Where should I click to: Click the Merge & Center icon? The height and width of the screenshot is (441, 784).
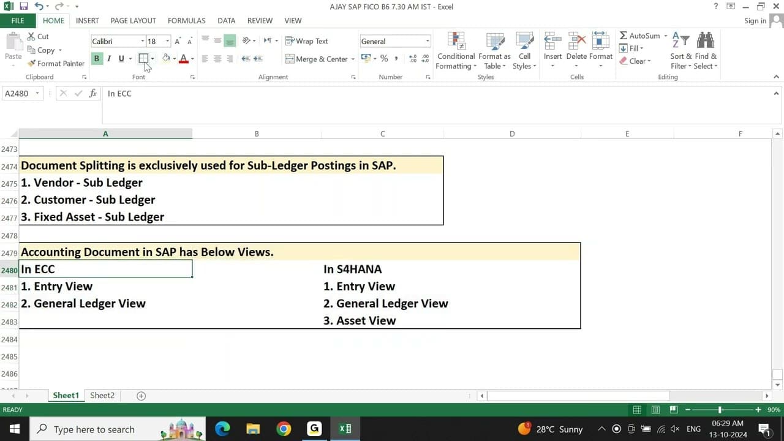(x=291, y=58)
